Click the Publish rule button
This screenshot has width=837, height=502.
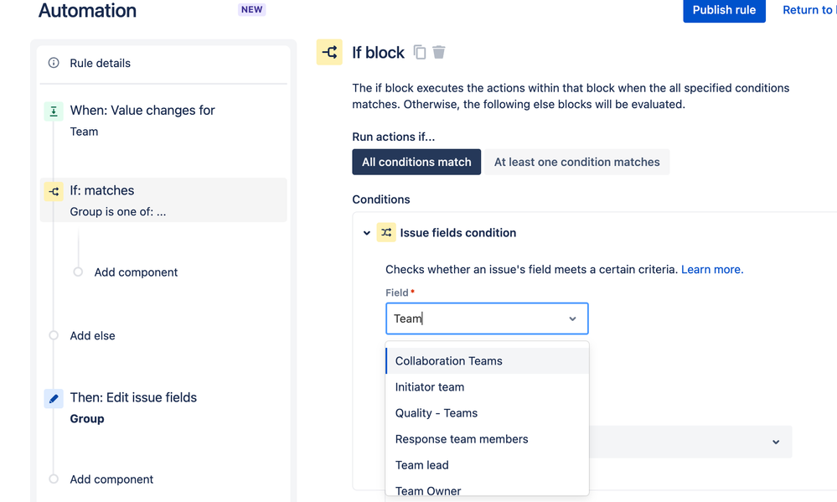pos(724,10)
